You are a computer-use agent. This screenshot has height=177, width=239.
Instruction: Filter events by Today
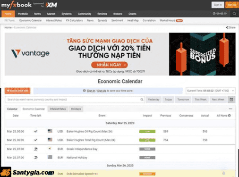(x=168, y=100)
